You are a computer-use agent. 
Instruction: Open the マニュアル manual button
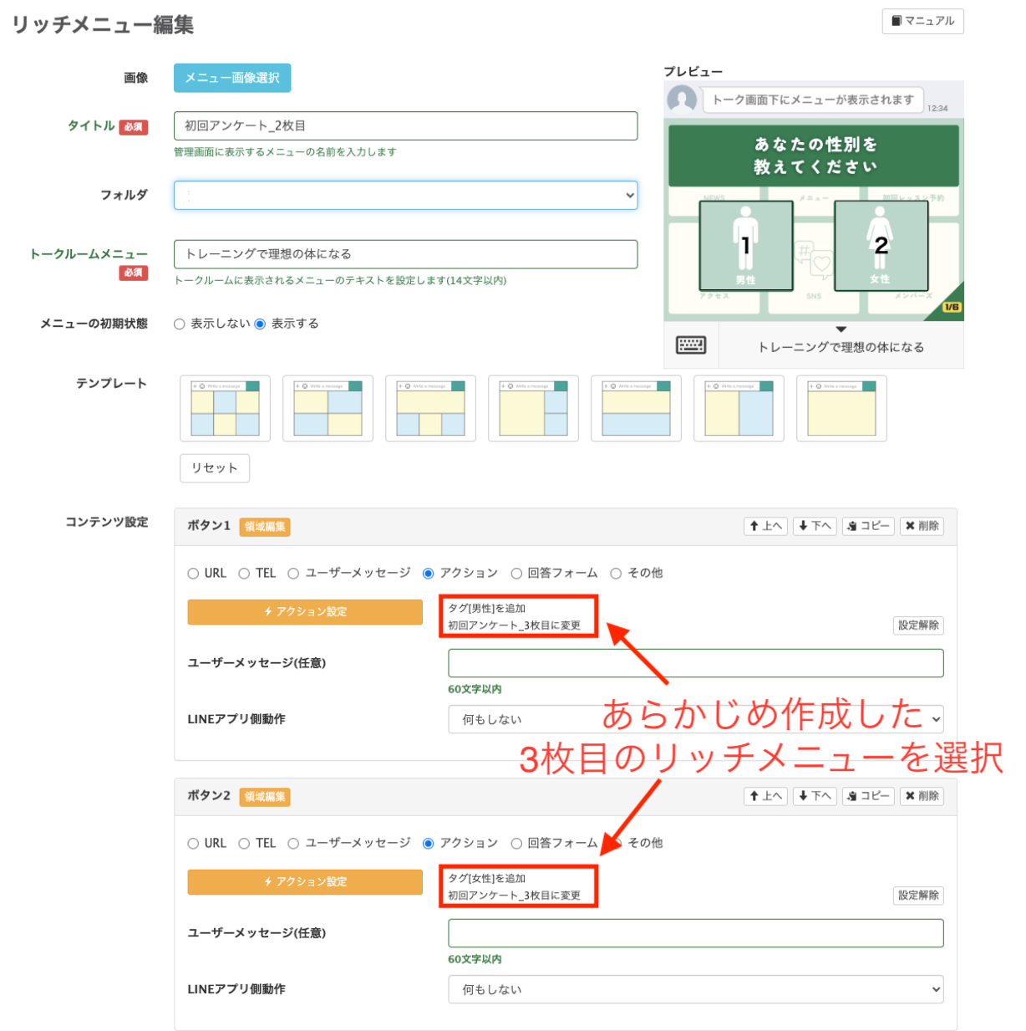pyautogui.click(x=922, y=21)
